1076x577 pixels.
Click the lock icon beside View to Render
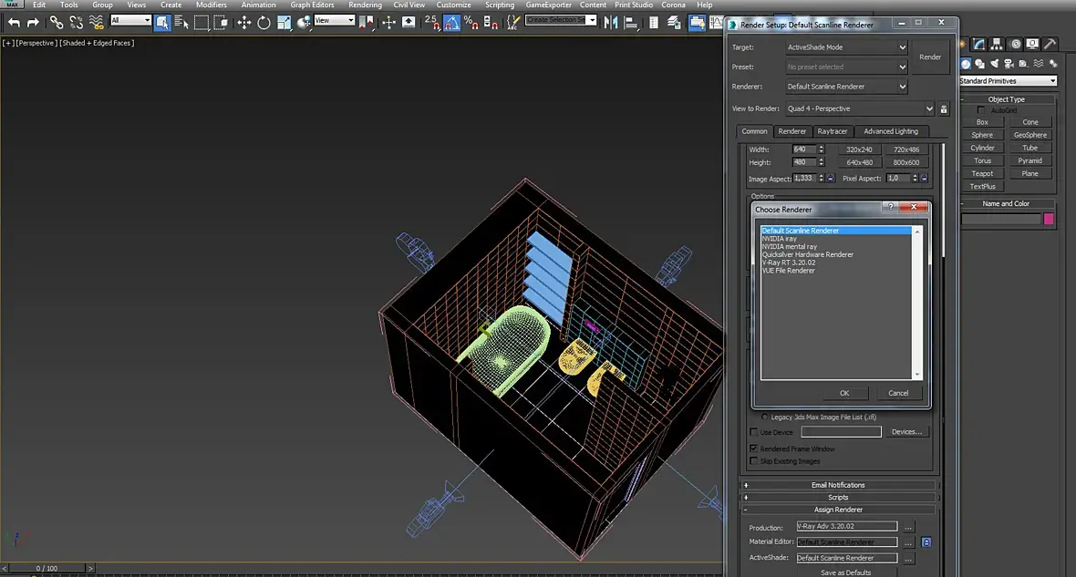tap(944, 109)
